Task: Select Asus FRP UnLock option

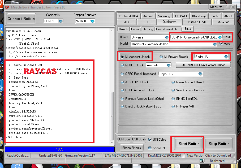Action: tap(122, 82)
